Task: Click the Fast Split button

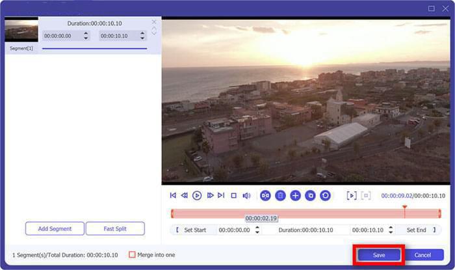Action: coord(115,229)
